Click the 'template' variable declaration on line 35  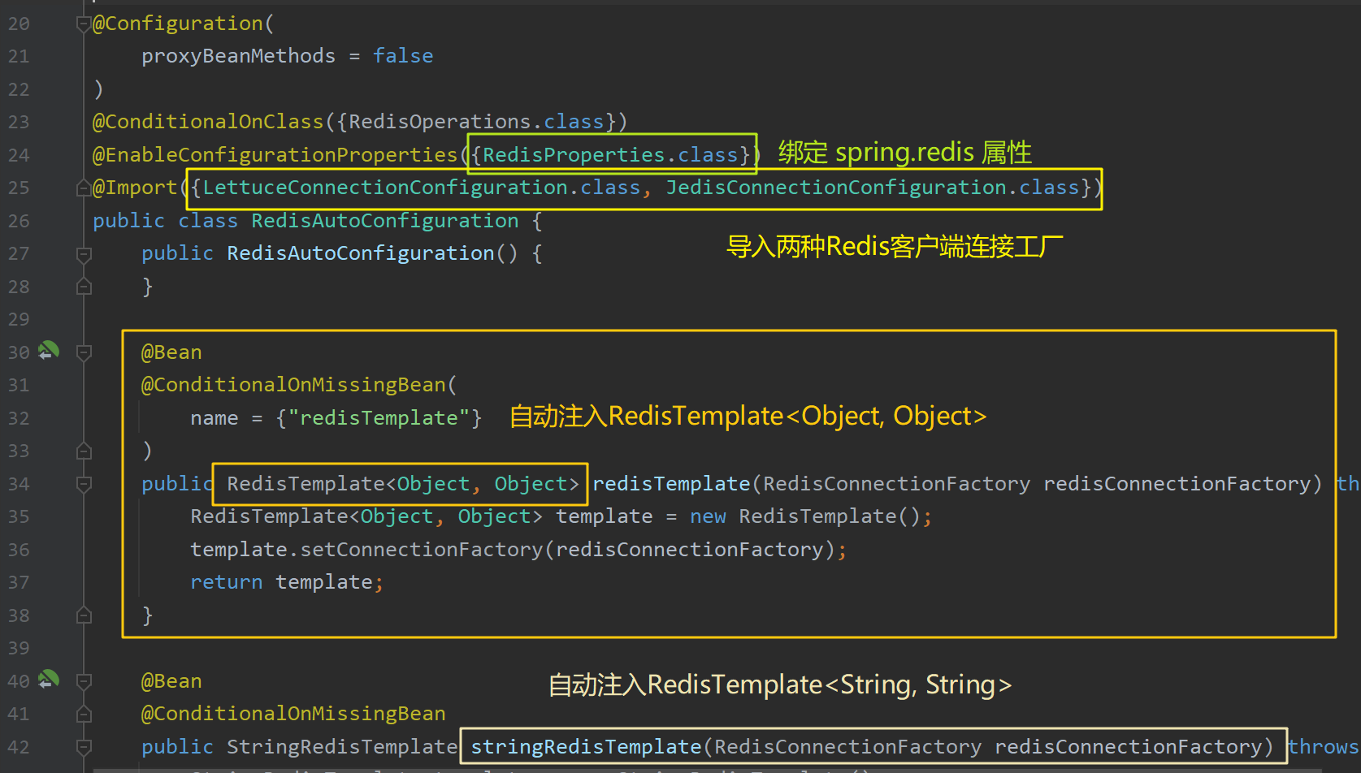coord(605,516)
